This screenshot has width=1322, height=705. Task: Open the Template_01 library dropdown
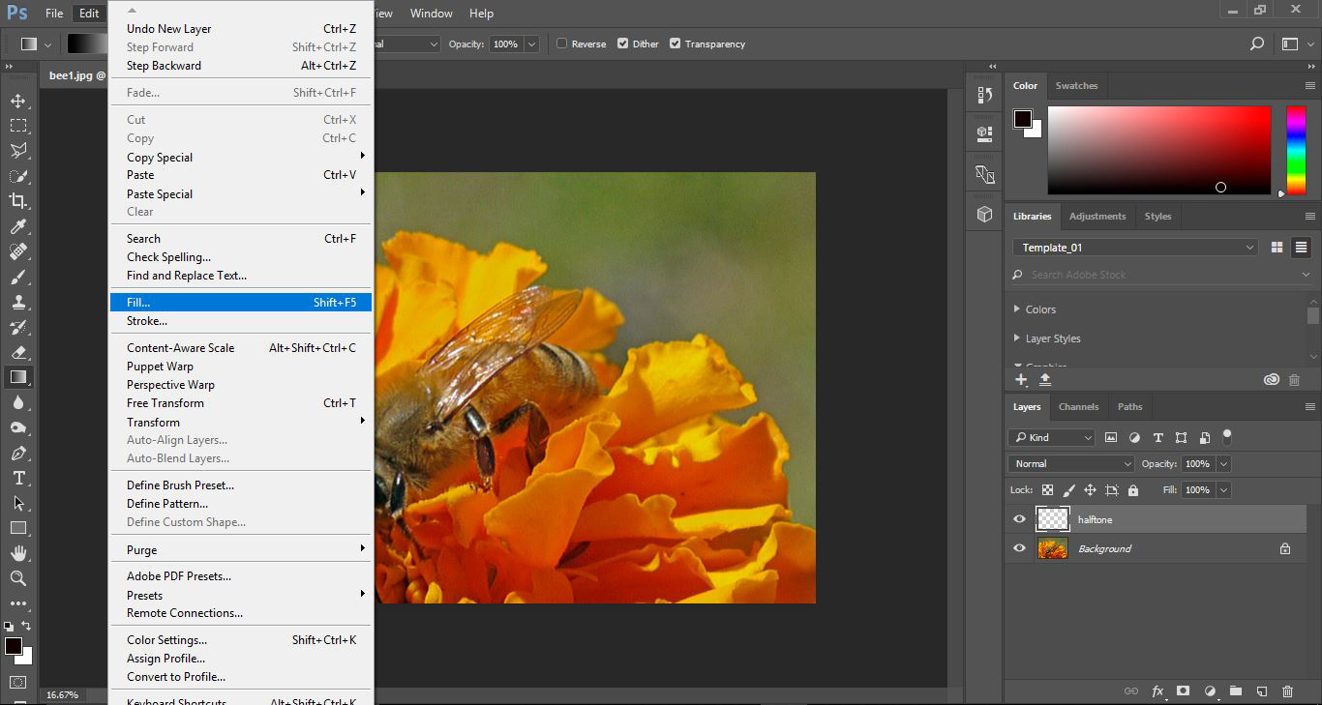coord(1135,248)
